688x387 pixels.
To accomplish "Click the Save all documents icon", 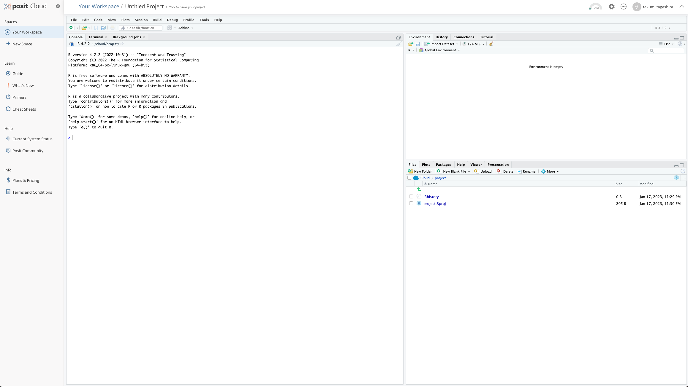I will [x=103, y=28].
